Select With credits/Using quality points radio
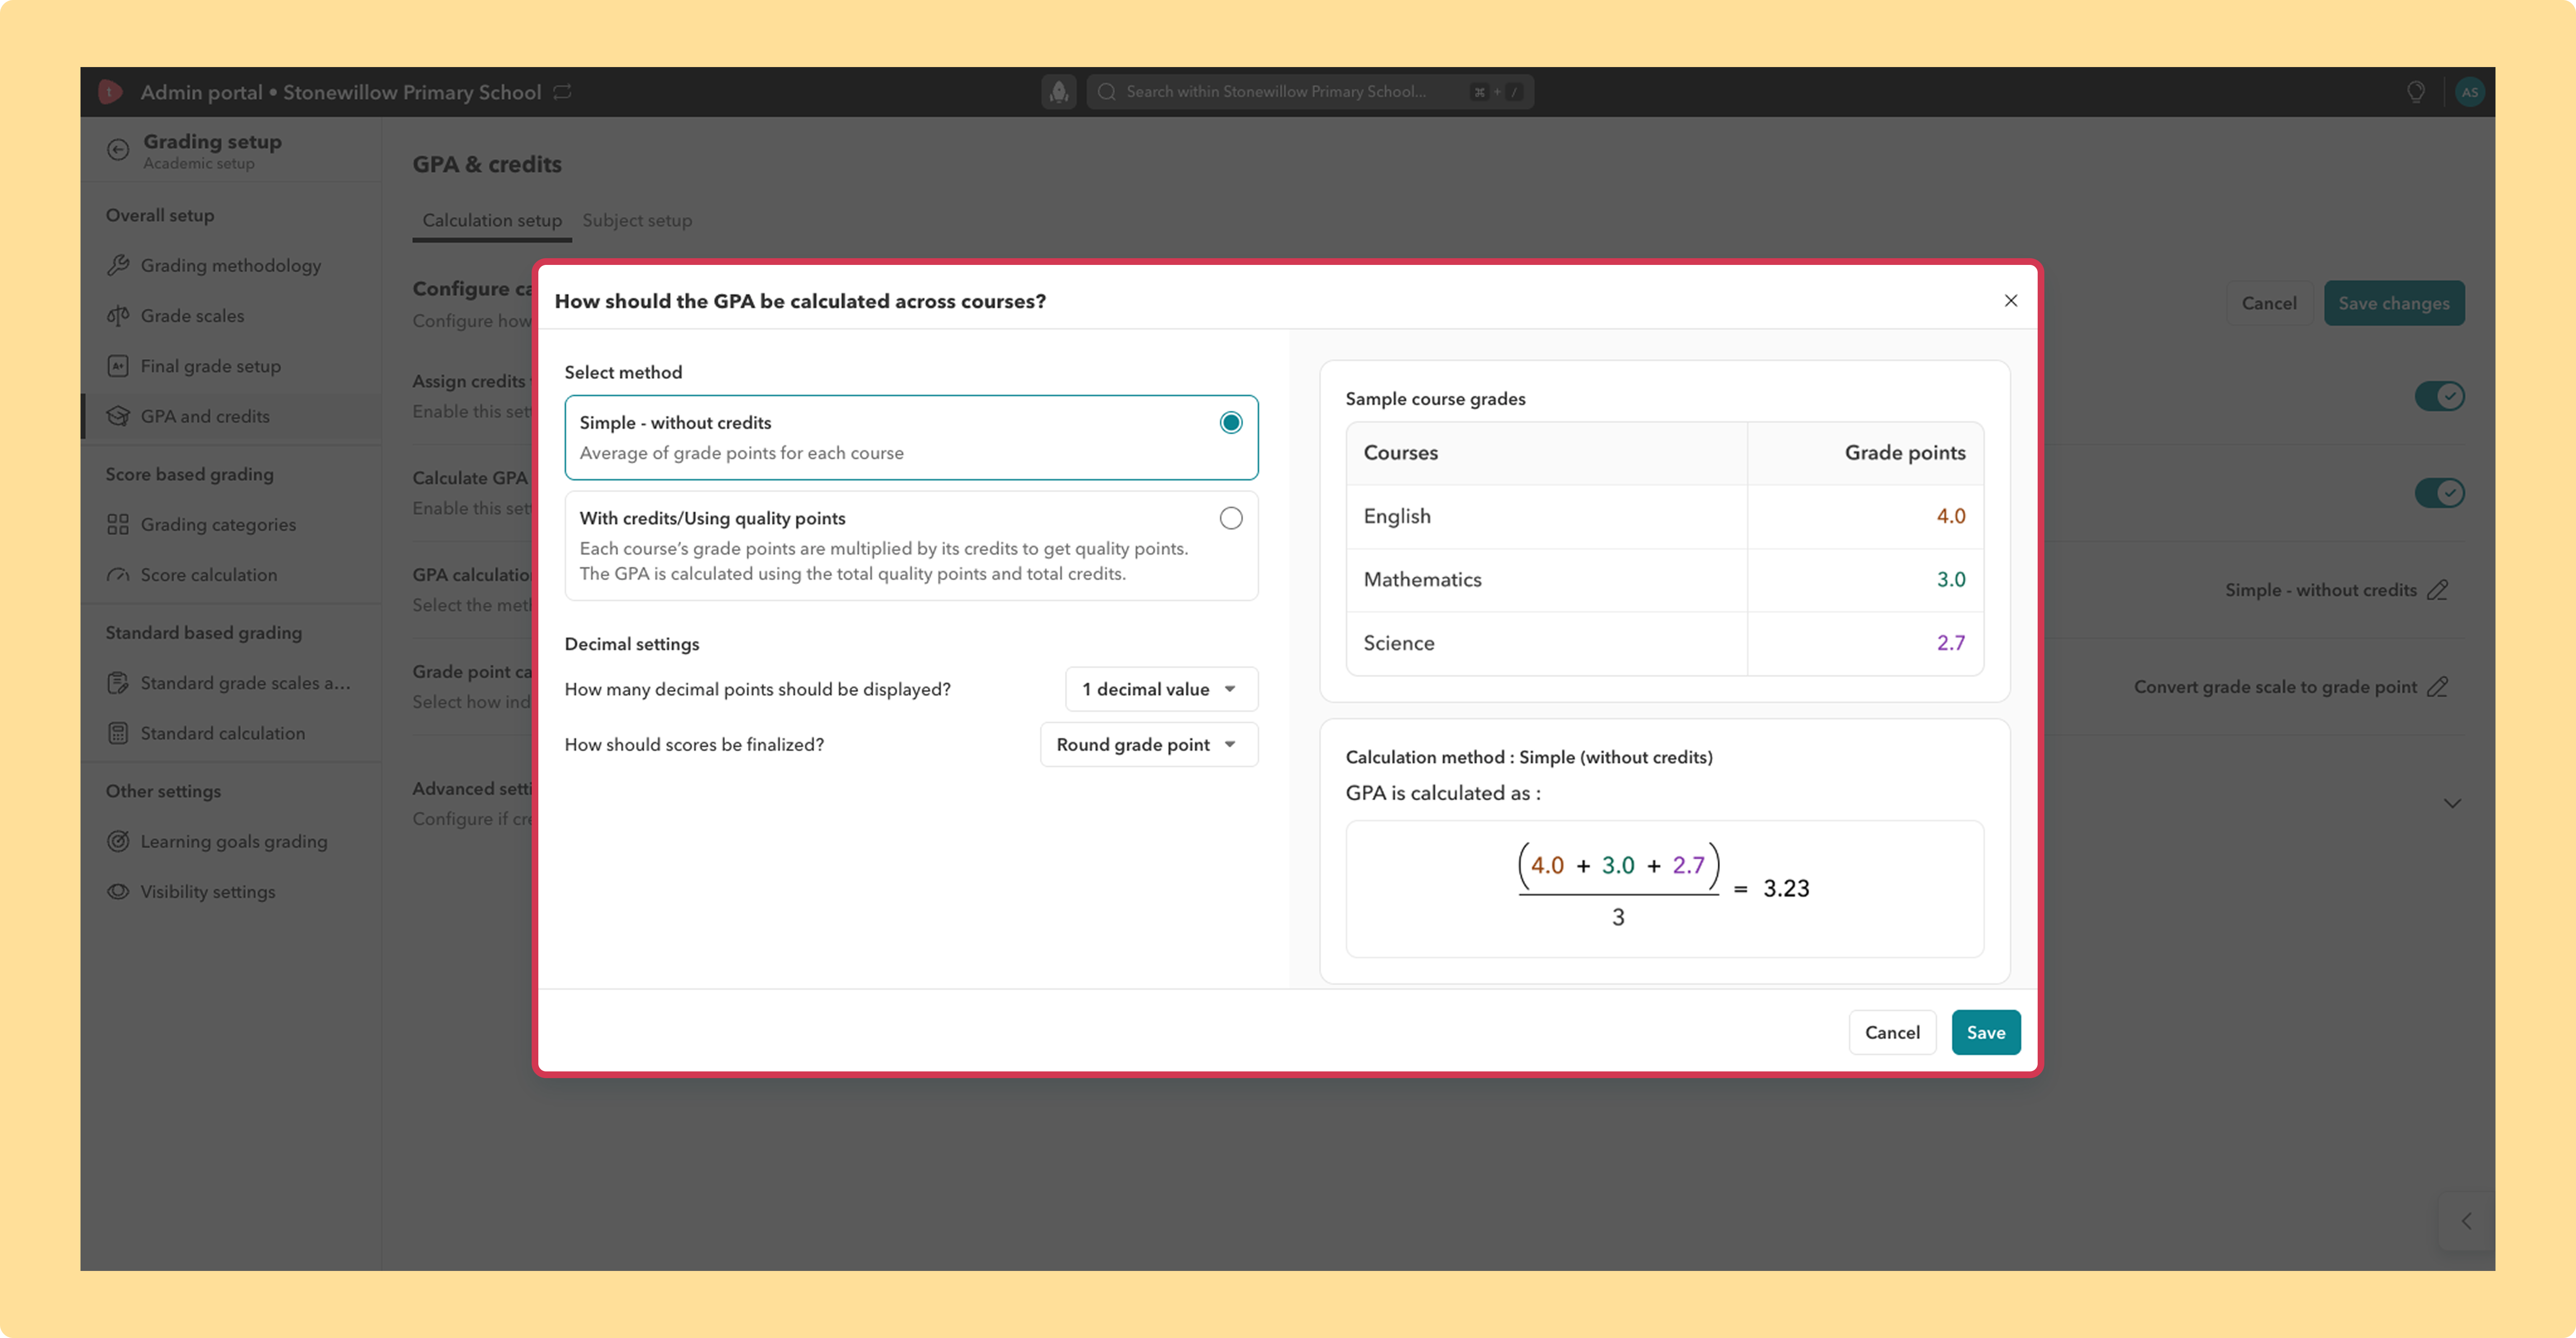The height and width of the screenshot is (1338, 2576). (x=1231, y=518)
